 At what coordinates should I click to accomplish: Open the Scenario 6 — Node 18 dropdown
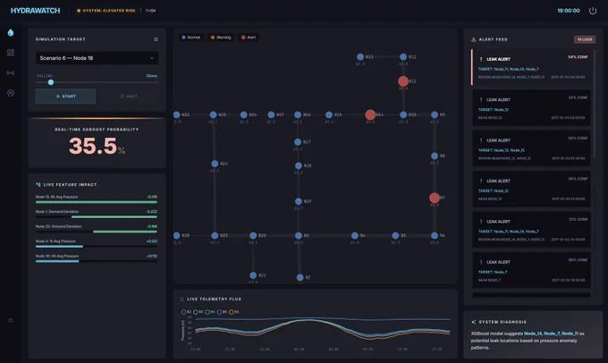coord(97,58)
